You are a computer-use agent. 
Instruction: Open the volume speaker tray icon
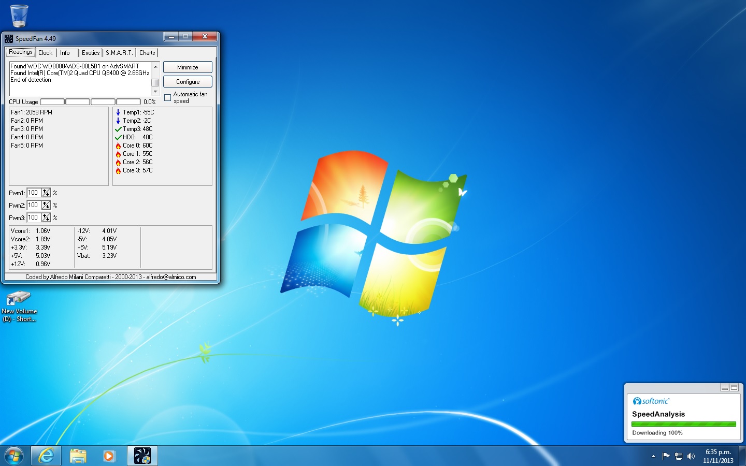[691, 456]
